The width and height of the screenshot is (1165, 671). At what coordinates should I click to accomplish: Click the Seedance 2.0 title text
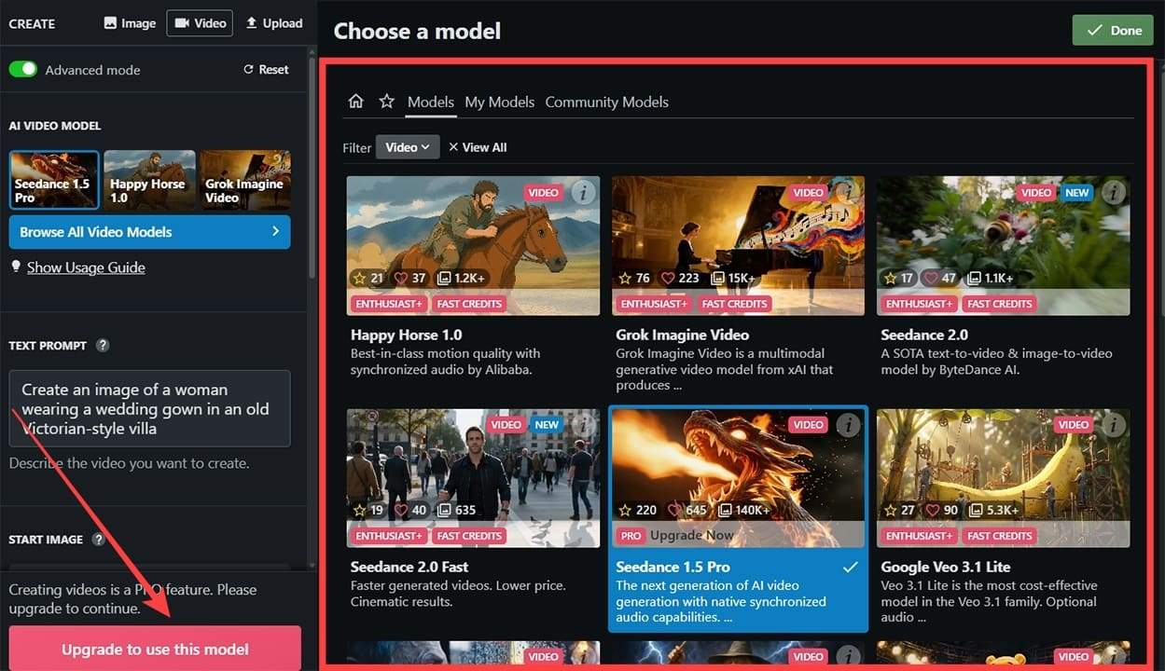coord(924,335)
